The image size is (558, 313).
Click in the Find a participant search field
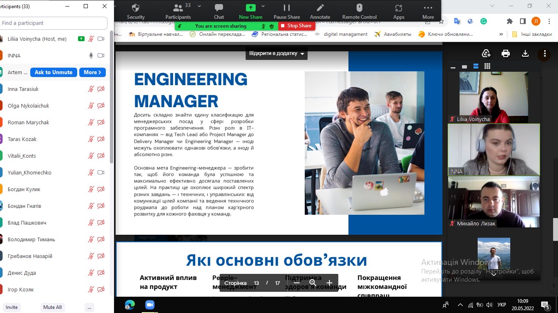tap(54, 23)
